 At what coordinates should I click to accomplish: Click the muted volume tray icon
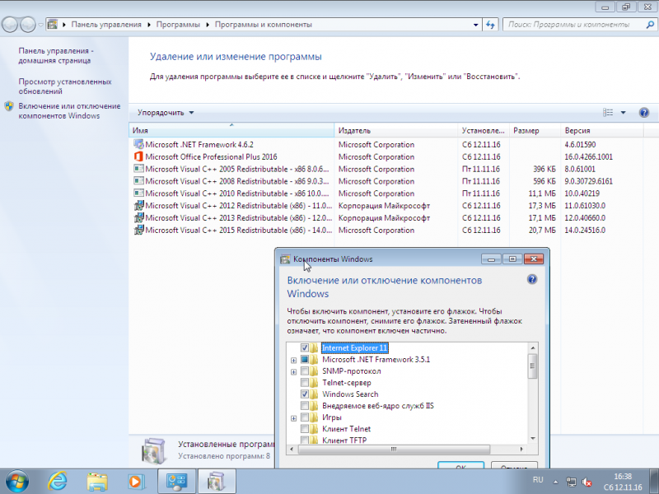coord(587,482)
